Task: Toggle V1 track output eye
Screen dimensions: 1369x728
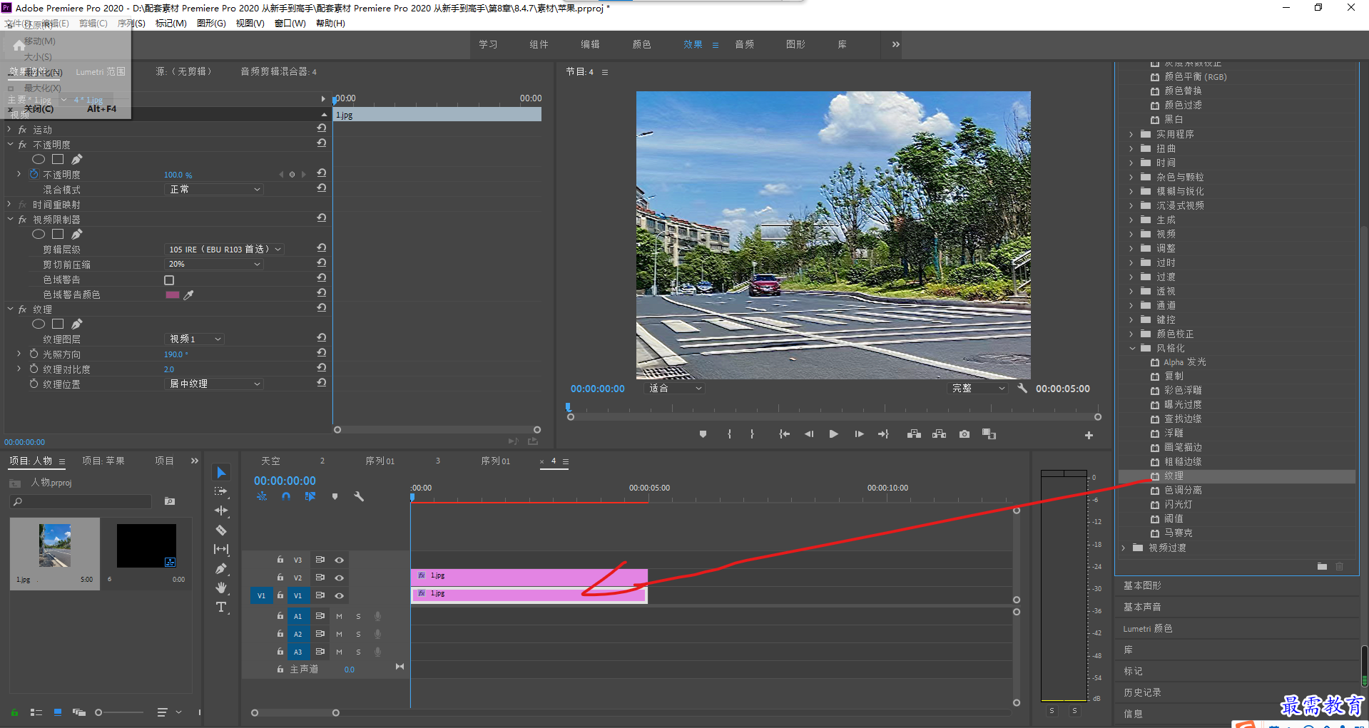Action: (x=340, y=595)
